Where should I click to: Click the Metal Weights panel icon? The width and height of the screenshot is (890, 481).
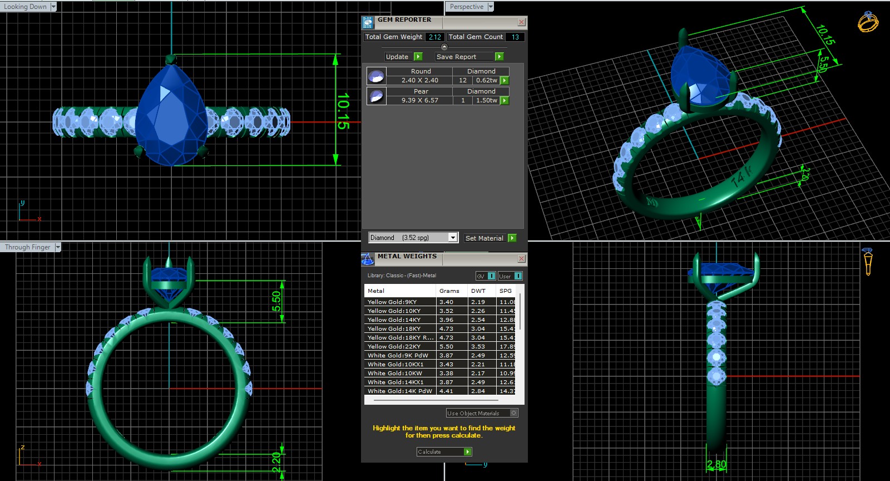point(368,259)
